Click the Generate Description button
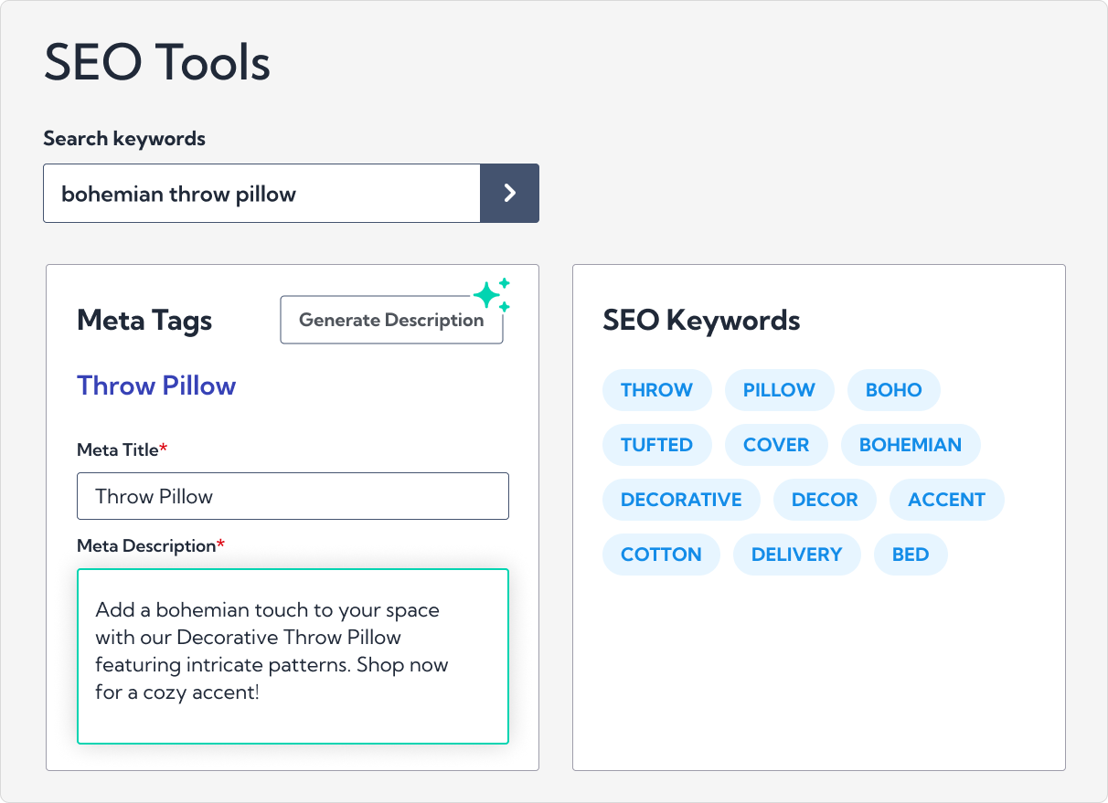The width and height of the screenshot is (1108, 803). [x=391, y=320]
